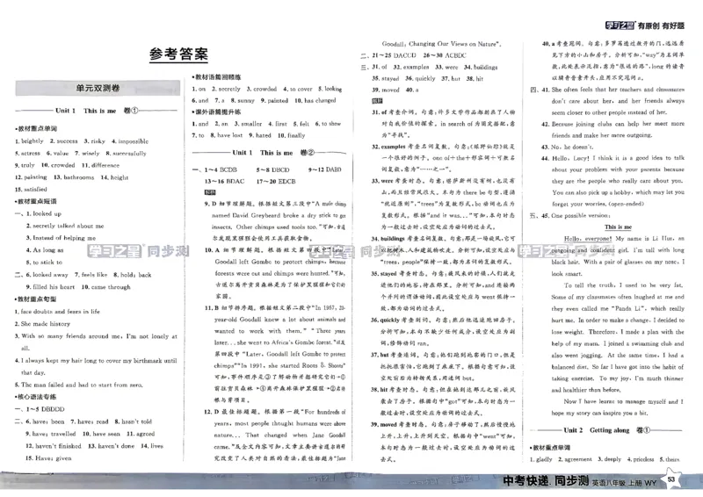Click the answer '4. impossible'
The height and width of the screenshot is (497, 703).
coord(130,141)
